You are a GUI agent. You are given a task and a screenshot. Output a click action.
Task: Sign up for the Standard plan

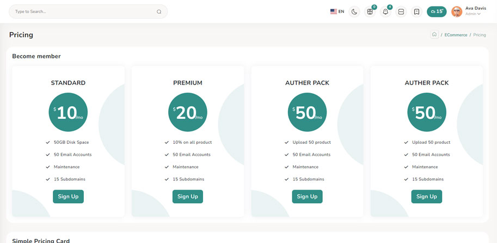[68, 197]
